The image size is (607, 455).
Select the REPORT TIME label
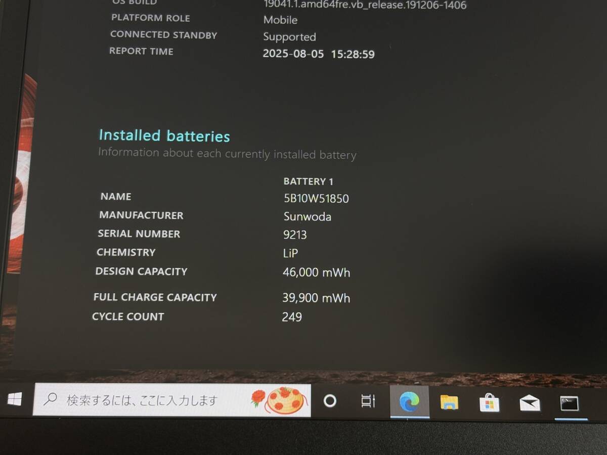pyautogui.click(x=141, y=51)
